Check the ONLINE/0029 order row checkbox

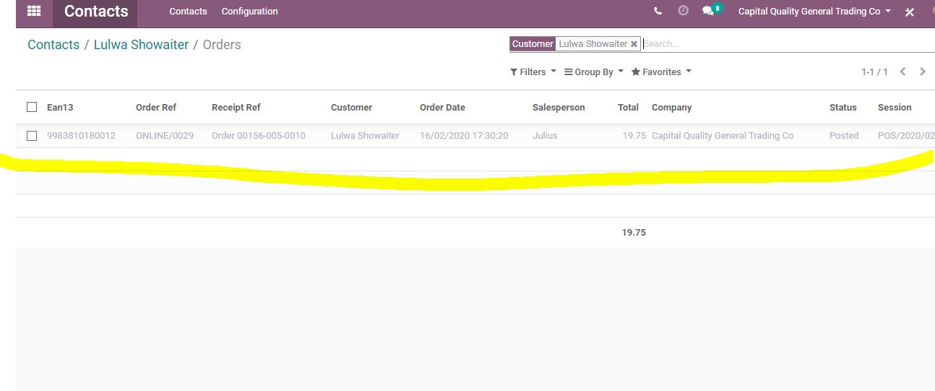32,135
